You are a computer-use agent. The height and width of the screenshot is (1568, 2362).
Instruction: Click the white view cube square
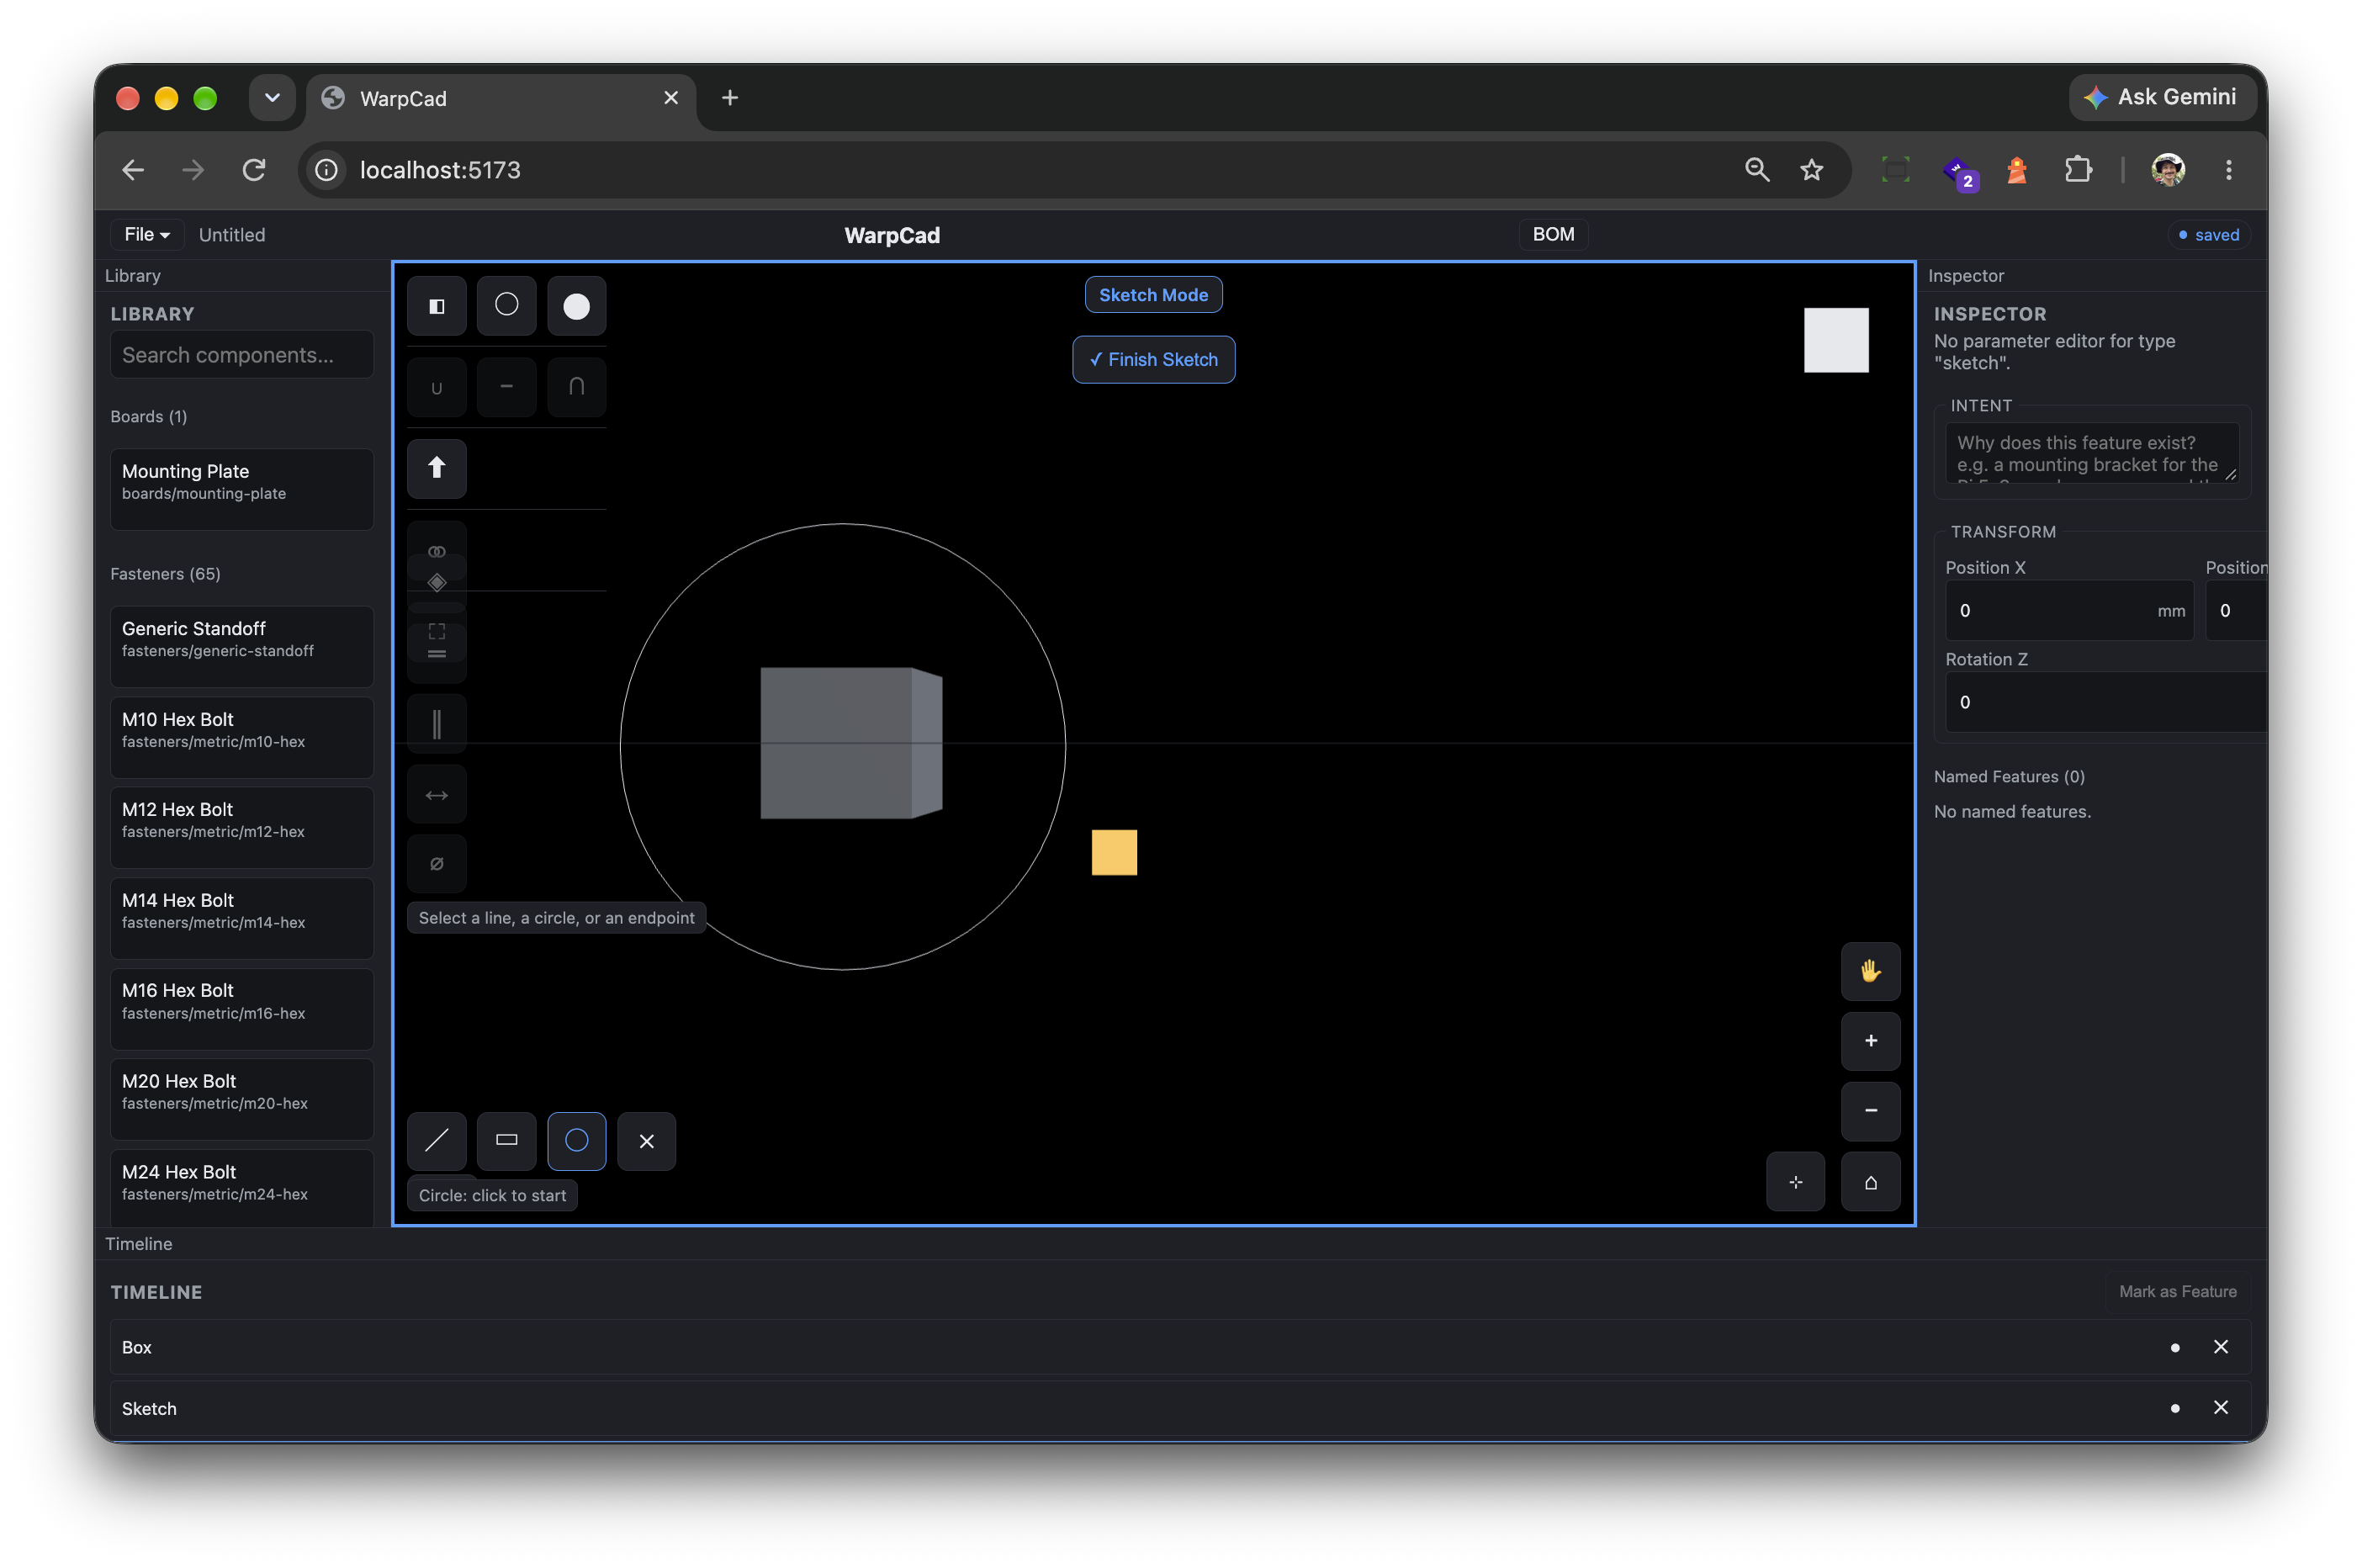click(x=1836, y=340)
